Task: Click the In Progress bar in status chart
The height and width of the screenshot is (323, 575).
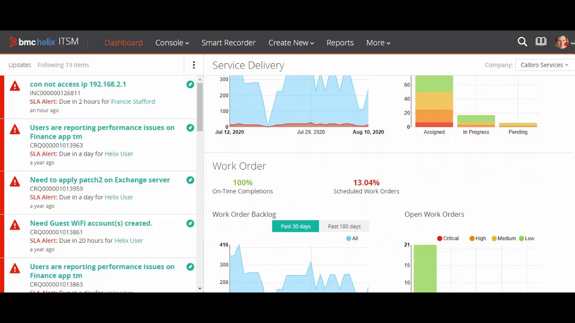Action: coord(476,121)
